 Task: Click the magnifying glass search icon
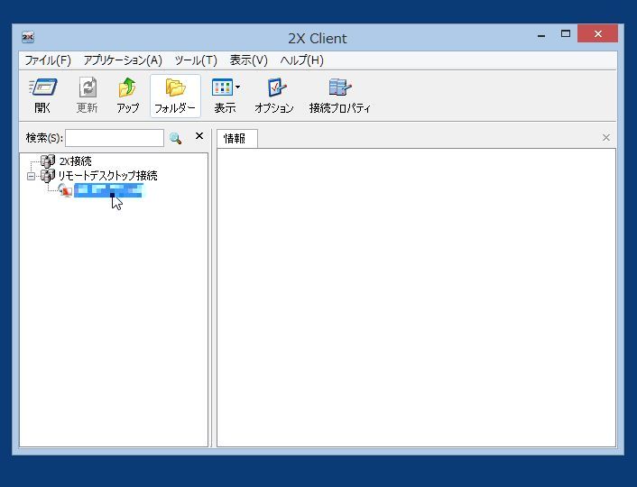click(176, 139)
